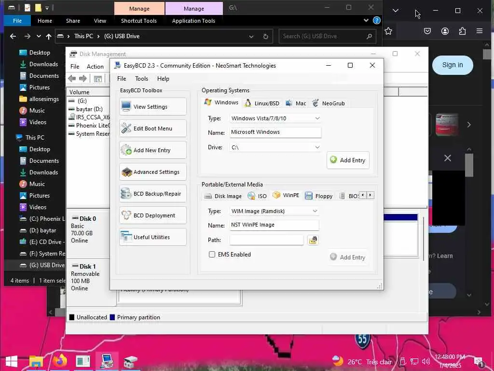Image resolution: width=494 pixels, height=371 pixels.
Task: Open Application Tools ribbon tab
Action: tap(193, 21)
